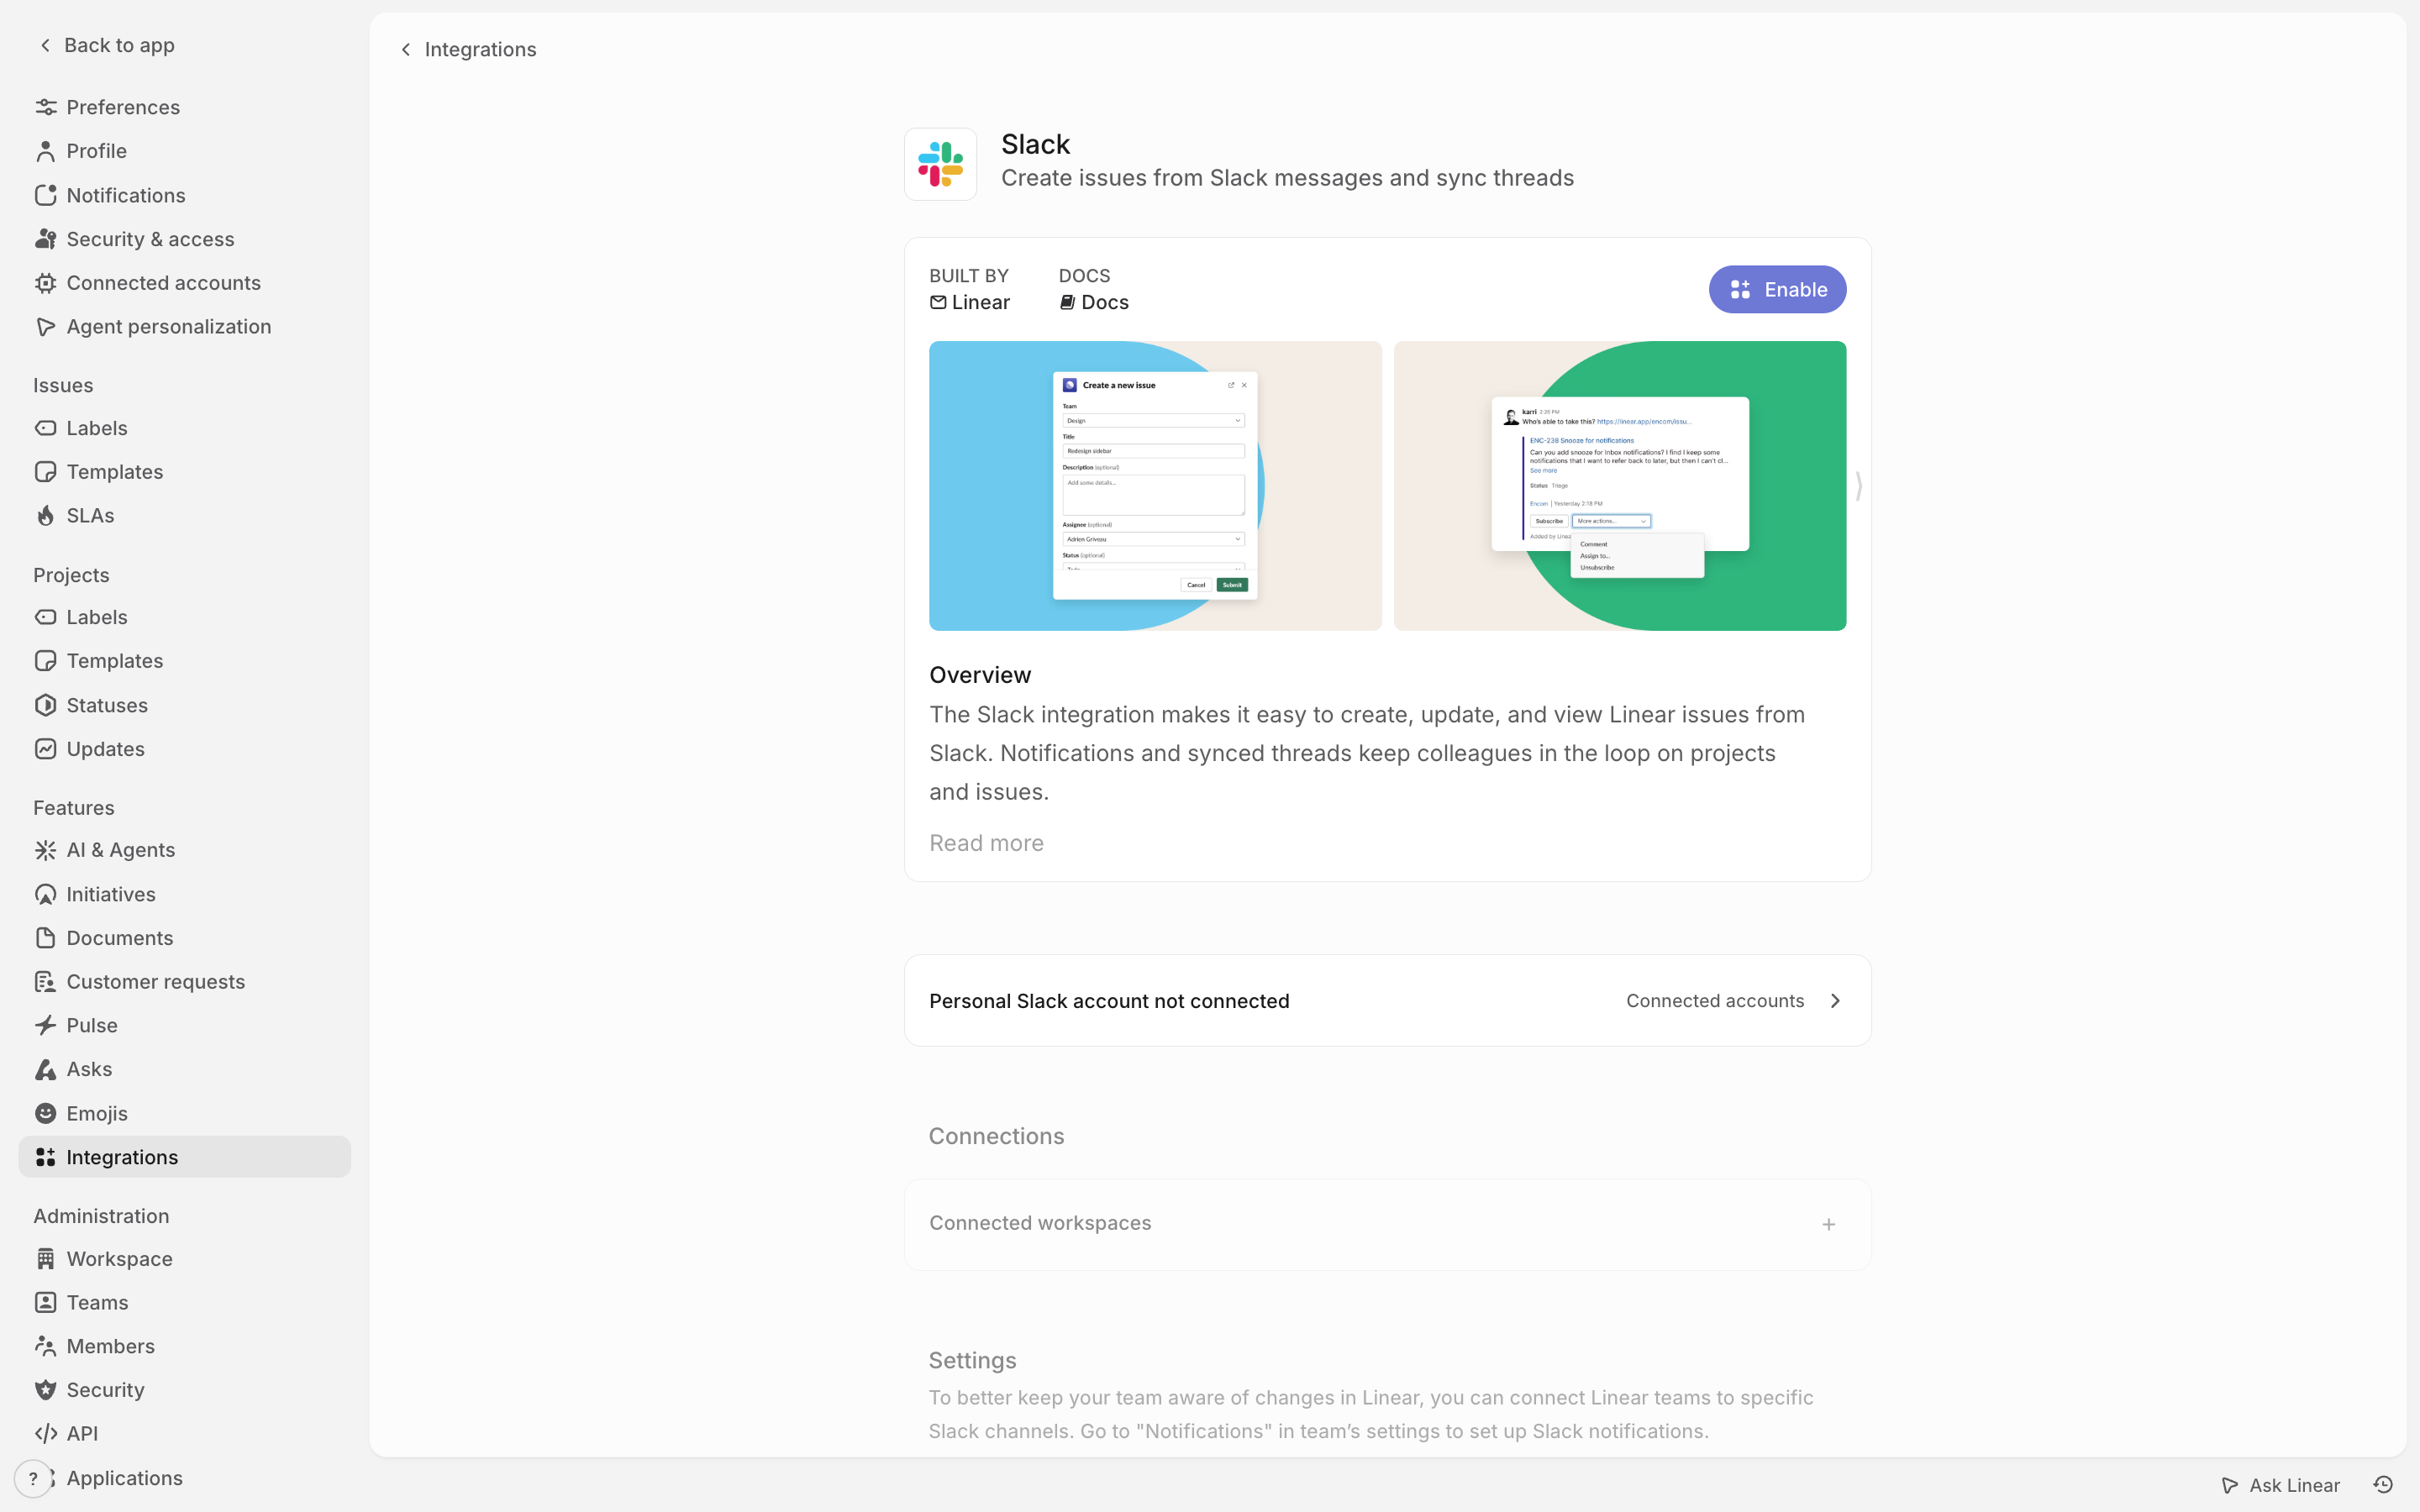Click the Connections section heading
The width and height of the screenshot is (2420, 1512).
click(996, 1136)
